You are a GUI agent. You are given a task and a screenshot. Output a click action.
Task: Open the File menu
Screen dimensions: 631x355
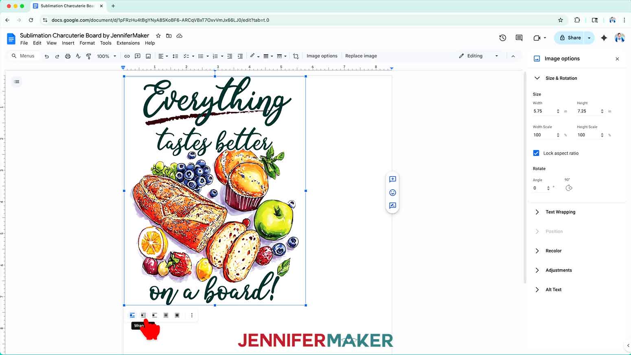tap(24, 43)
